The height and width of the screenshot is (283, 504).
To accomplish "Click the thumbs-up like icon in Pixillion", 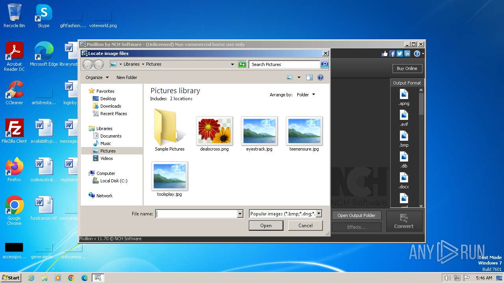I will [x=385, y=53].
